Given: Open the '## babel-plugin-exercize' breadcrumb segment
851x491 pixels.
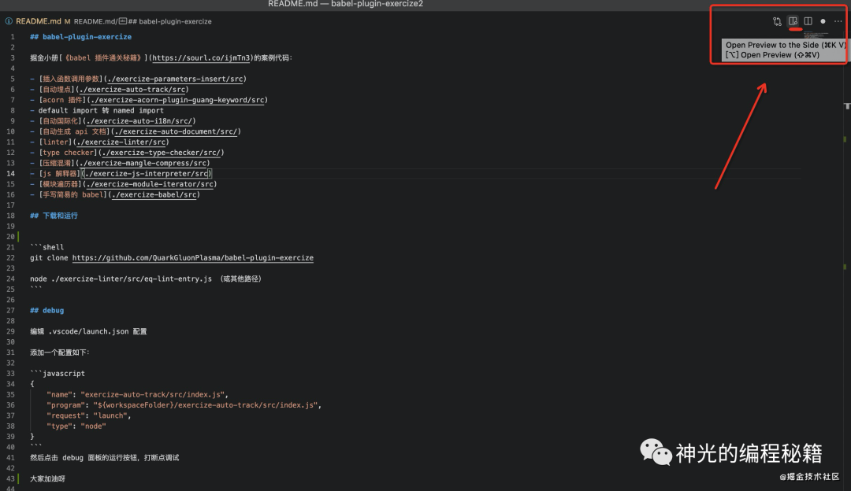Looking at the screenshot, I should click(x=170, y=21).
